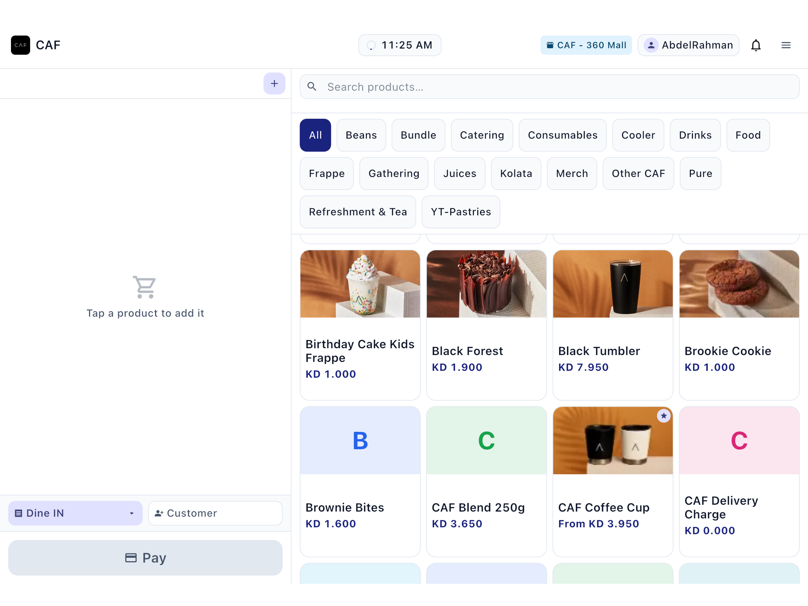Viewport: 808px width, 606px height.
Task: Click the search magnifier icon
Action: 312,87
